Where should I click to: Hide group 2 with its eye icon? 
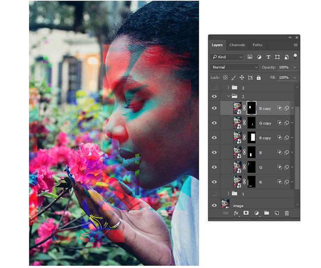pos(214,96)
